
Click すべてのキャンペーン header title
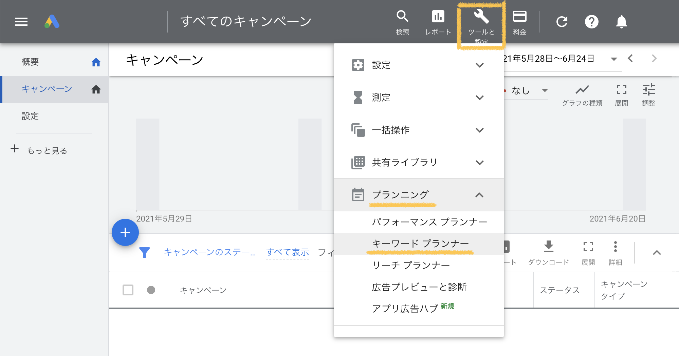246,21
